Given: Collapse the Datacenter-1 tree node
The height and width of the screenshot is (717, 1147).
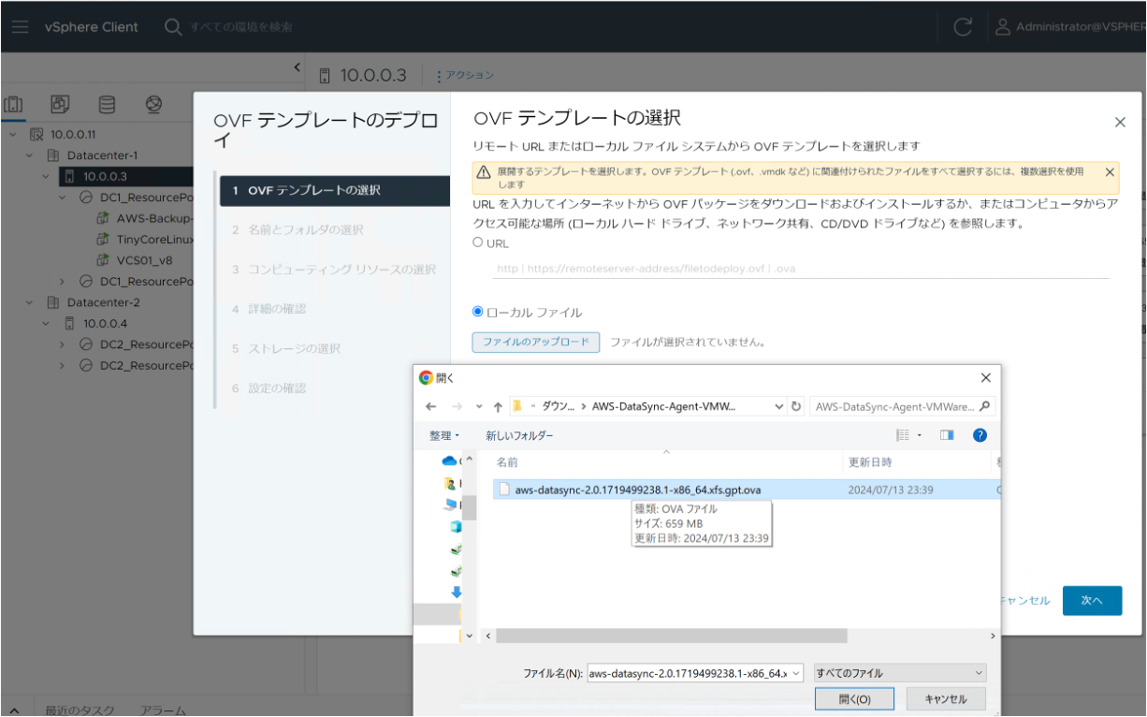Looking at the screenshot, I should coord(30,154).
